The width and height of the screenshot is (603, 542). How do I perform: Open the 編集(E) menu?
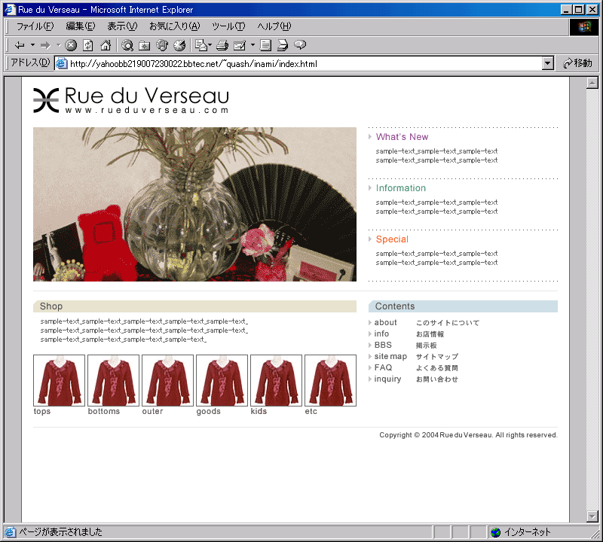click(81, 26)
